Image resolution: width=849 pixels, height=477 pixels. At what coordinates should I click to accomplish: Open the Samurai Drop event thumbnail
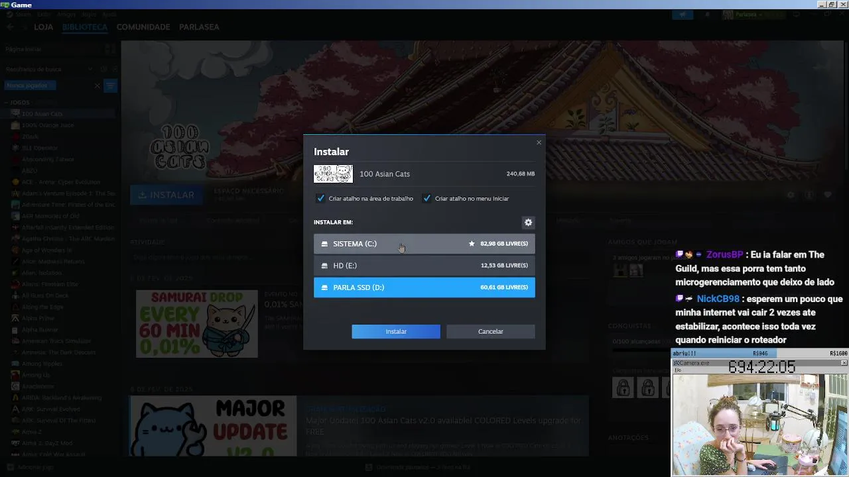(197, 323)
